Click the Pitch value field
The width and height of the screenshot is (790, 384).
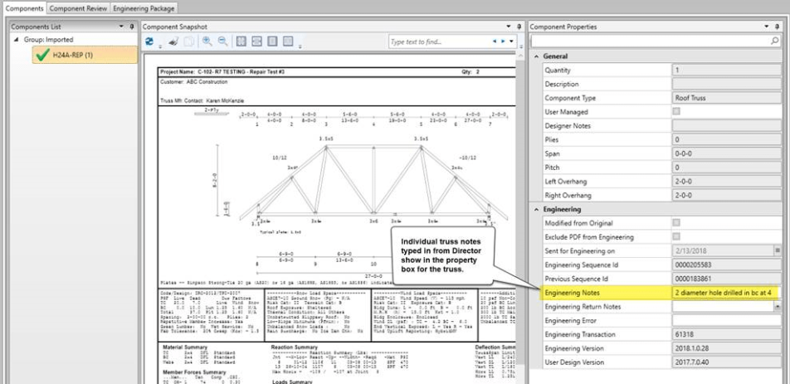point(727,167)
